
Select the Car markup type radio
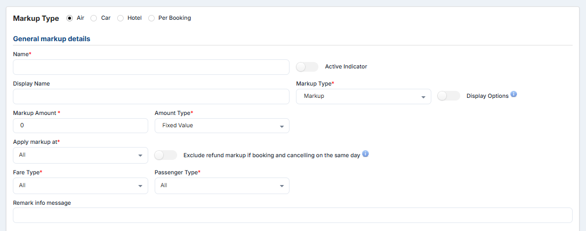click(94, 18)
